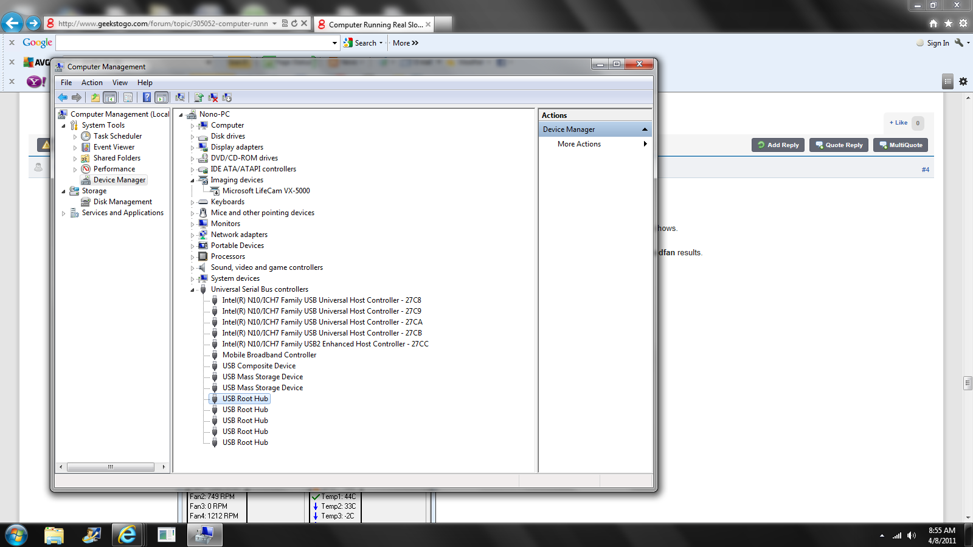The height and width of the screenshot is (547, 973).
Task: Select Shared Folders in the console tree
Action: click(117, 158)
